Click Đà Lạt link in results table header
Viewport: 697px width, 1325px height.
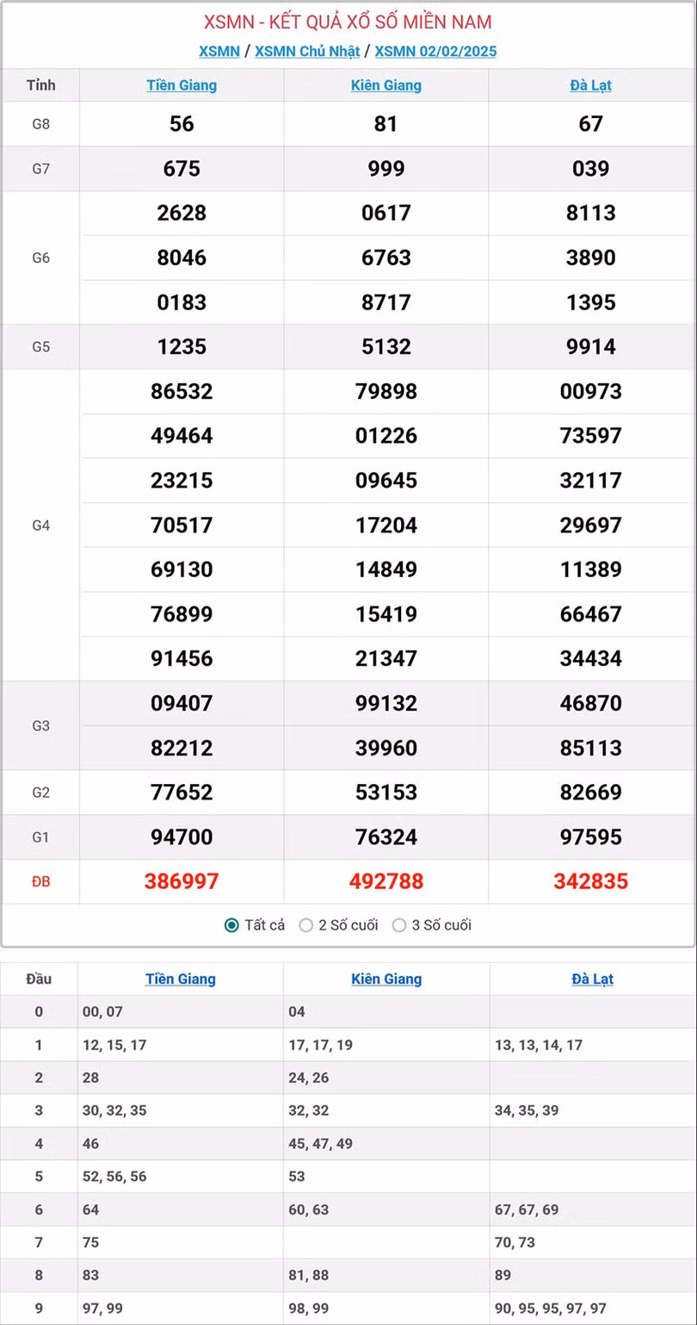click(591, 85)
